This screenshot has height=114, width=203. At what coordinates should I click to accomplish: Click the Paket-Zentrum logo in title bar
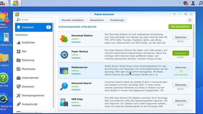point(17,14)
